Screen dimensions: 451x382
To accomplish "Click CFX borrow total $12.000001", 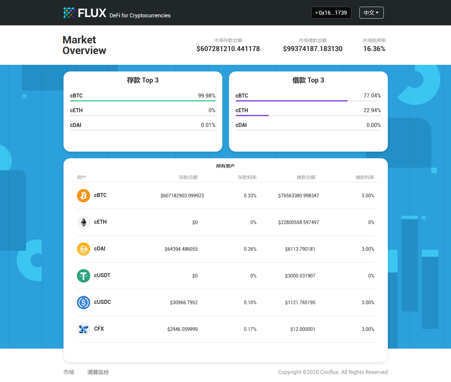I will pos(303,329).
